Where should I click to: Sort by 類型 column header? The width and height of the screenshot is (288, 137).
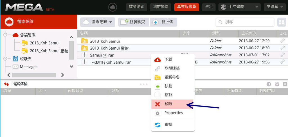(224, 34)
